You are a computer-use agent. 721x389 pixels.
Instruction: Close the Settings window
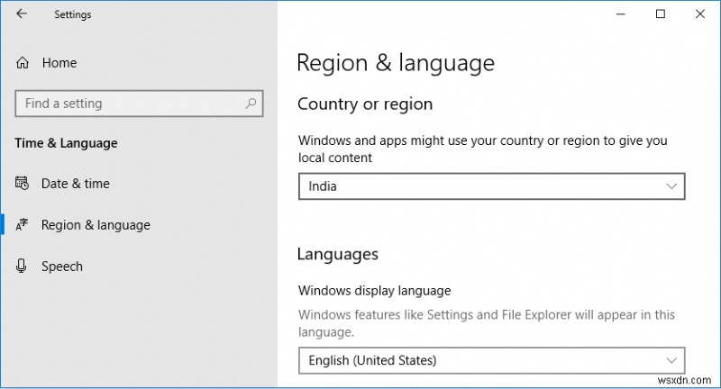[x=700, y=14]
